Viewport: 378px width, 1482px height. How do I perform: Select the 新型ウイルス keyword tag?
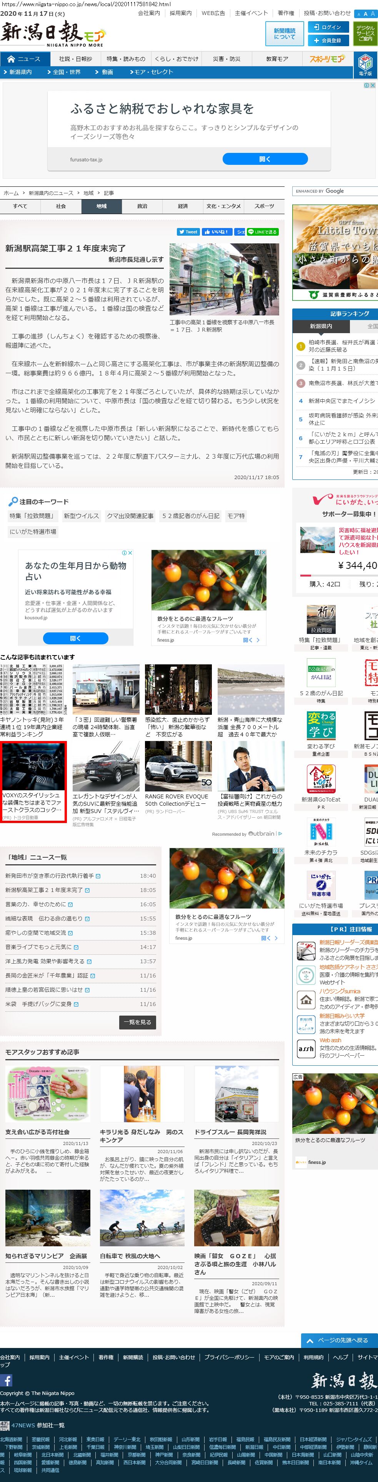coord(81,516)
